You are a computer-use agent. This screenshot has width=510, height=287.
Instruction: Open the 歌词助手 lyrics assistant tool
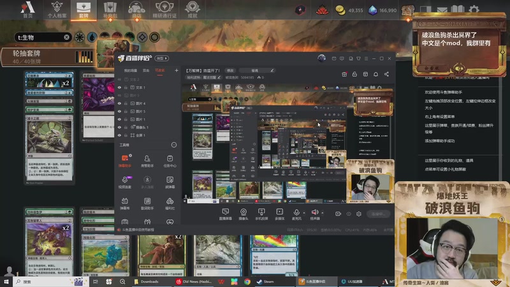[x=147, y=203]
